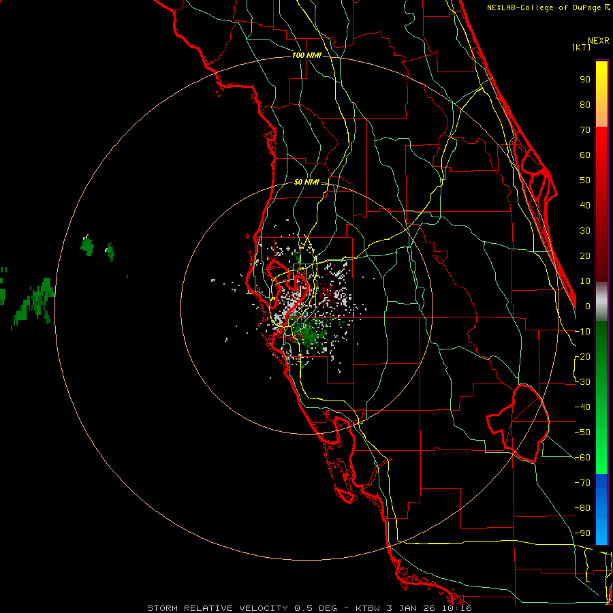Click the 0 value on velocity scale
Viewport: 613px width, 613px height.
(588, 306)
